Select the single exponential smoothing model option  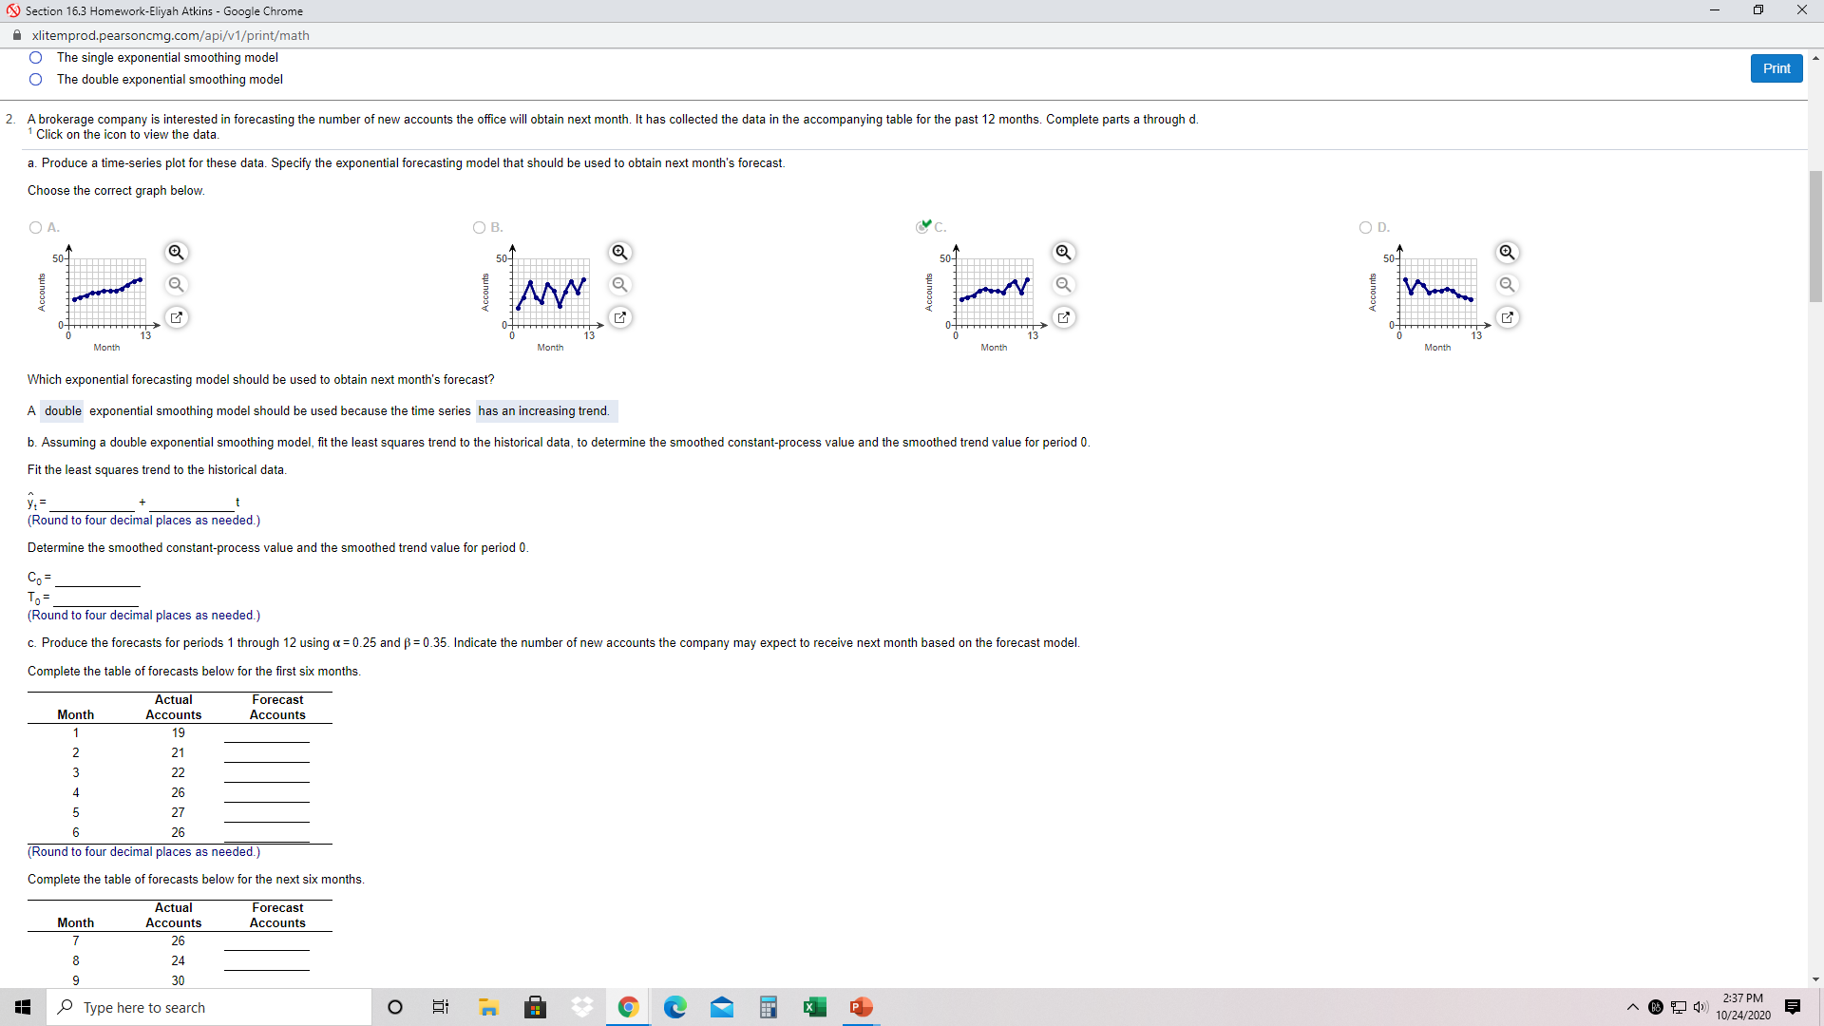click(x=35, y=57)
